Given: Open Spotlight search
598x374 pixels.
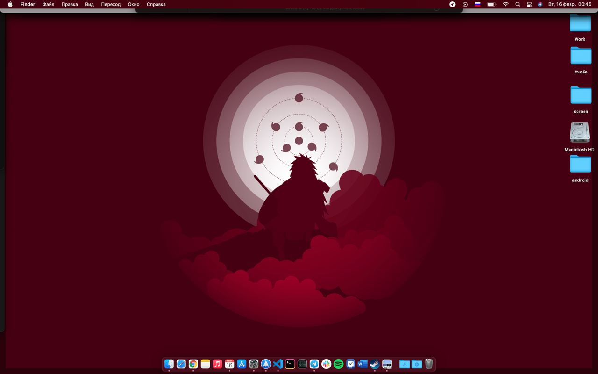Looking at the screenshot, I should pos(518,4).
